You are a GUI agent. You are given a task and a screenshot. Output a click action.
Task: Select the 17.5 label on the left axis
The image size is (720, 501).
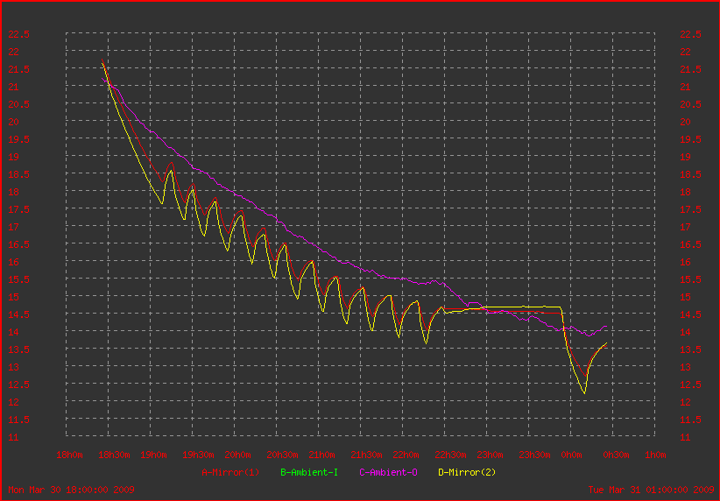(x=18, y=209)
